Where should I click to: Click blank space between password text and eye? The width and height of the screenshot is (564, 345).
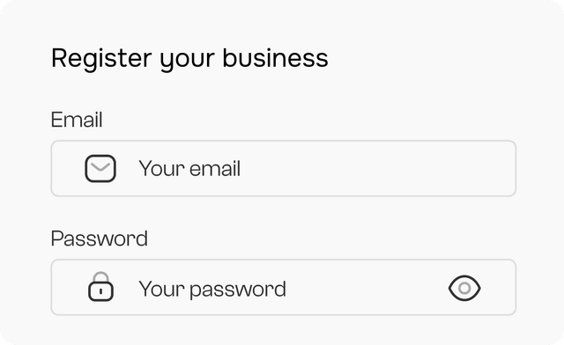click(367, 288)
